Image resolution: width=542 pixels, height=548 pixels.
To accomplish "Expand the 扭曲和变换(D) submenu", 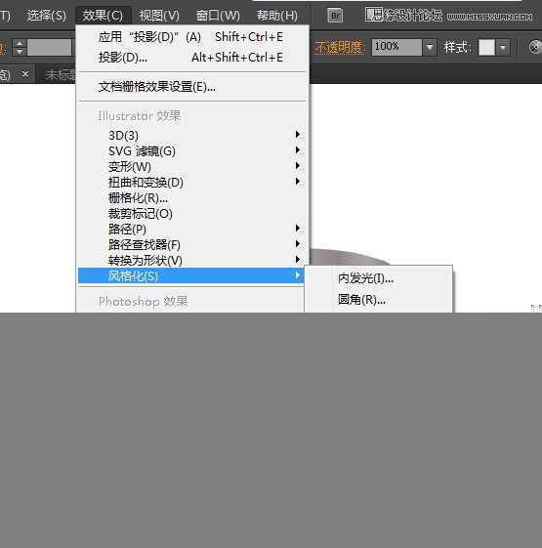I will coord(190,182).
